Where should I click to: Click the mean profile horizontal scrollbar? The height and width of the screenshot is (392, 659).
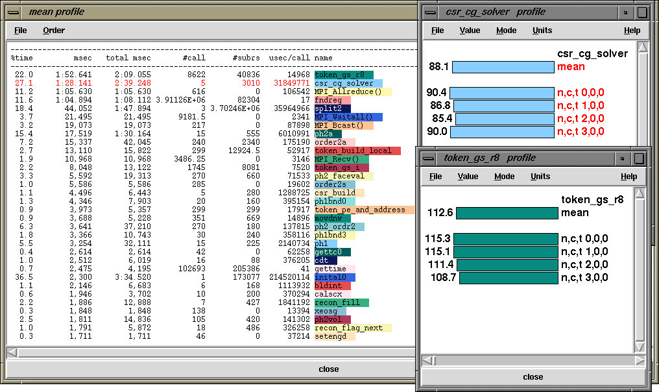(217, 352)
